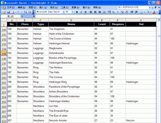Click the vertical scrollbar up arrow
This screenshot has width=161, height=123.
pyautogui.click(x=159, y=20)
